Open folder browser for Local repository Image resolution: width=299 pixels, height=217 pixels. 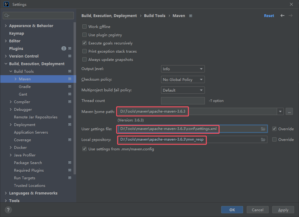(x=263, y=139)
